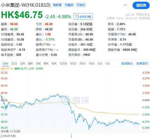Select the 30分 interval tab

point(82,63)
